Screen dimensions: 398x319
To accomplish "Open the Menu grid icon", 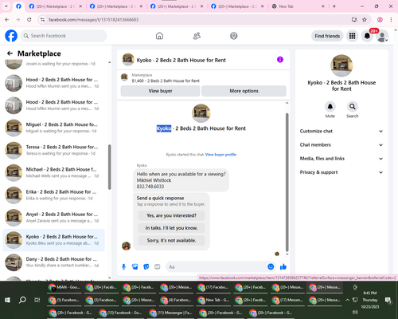I will tap(352, 36).
